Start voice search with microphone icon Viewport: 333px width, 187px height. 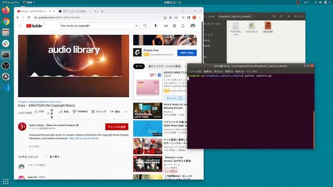(x=156, y=26)
